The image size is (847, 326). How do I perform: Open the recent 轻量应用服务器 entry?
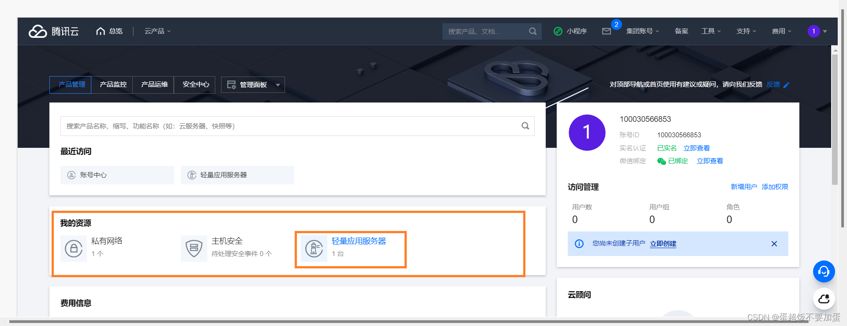(237, 175)
